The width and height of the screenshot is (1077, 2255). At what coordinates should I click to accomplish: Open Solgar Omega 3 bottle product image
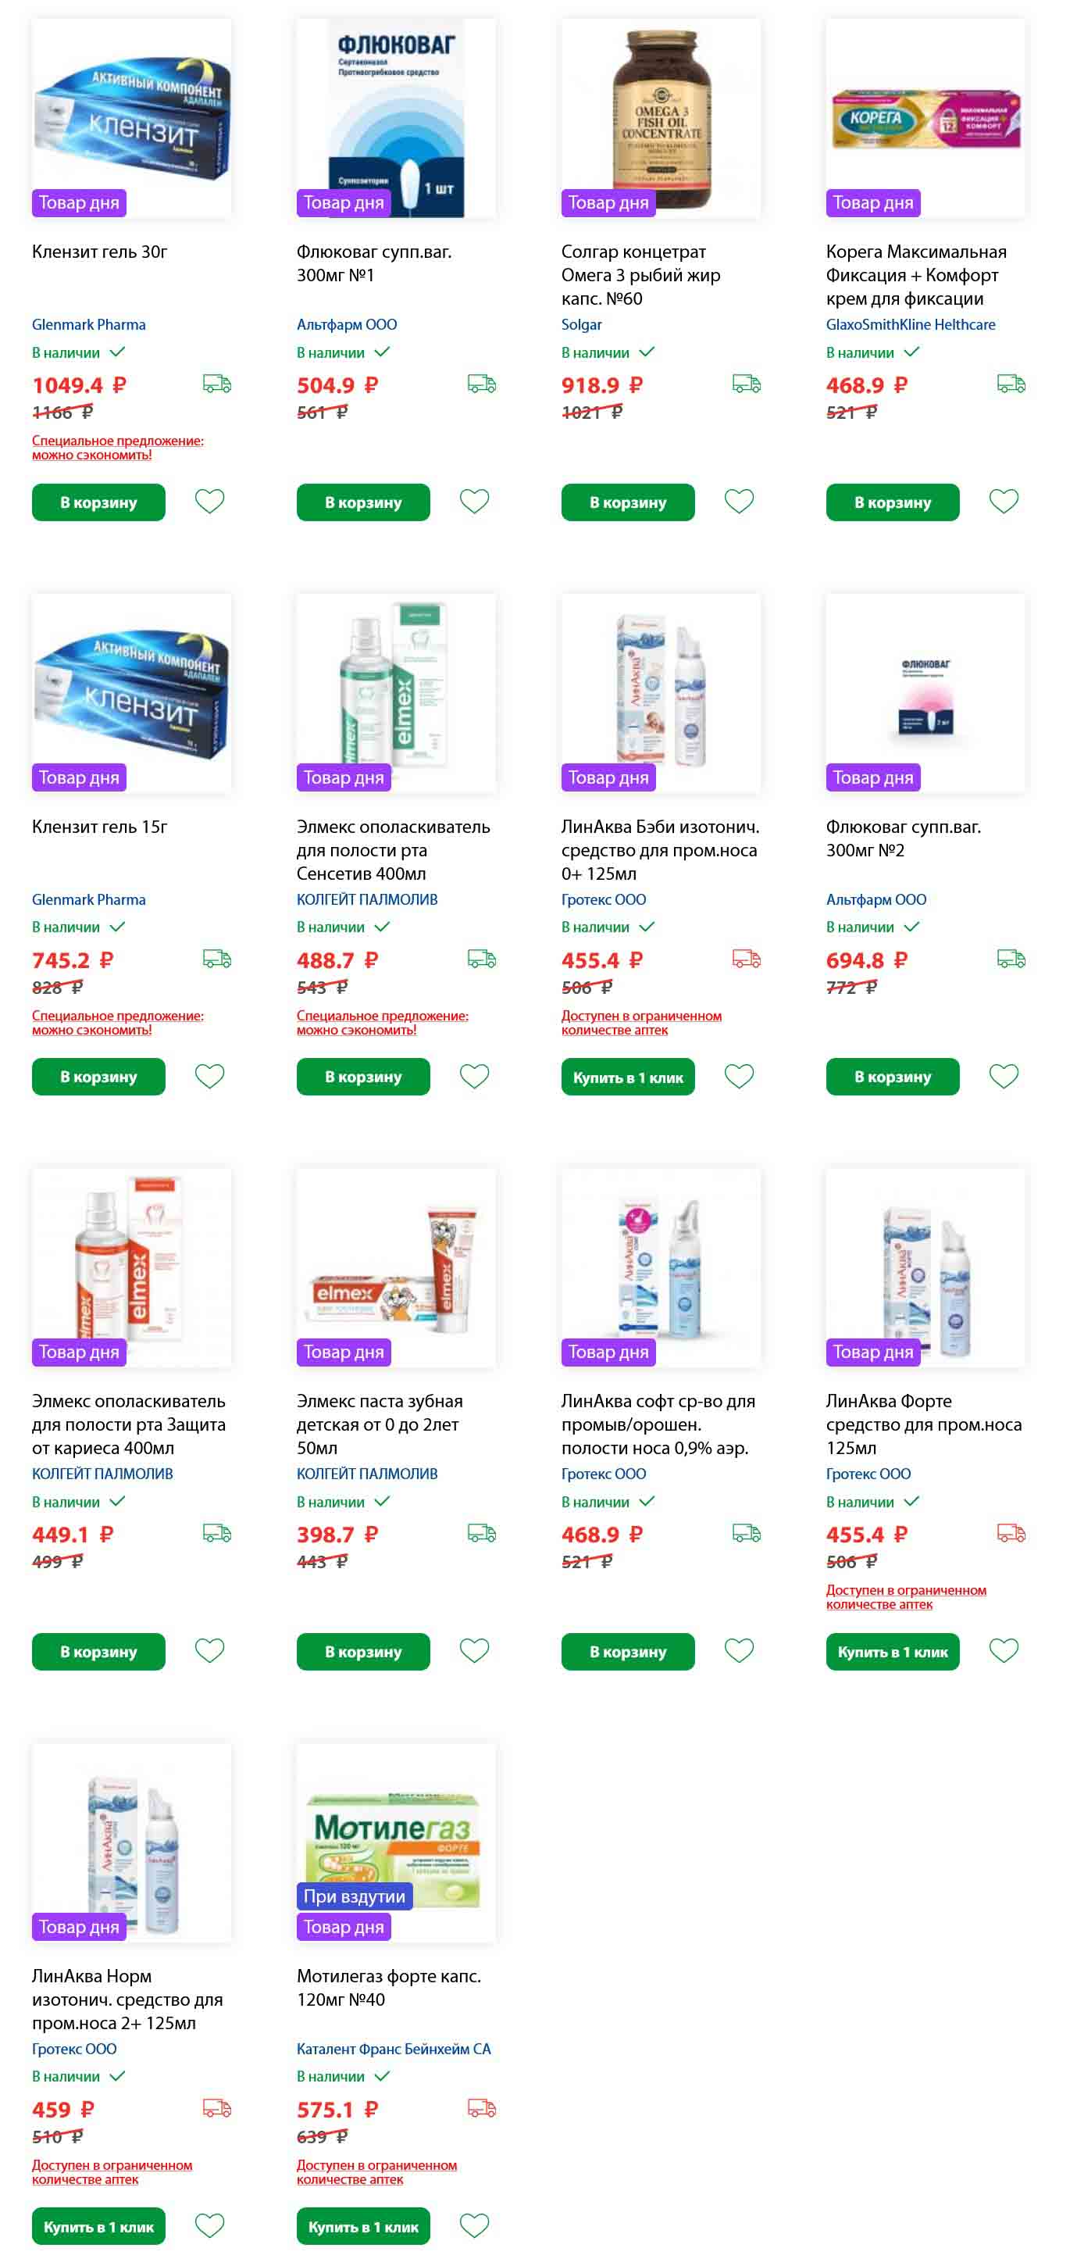(661, 117)
